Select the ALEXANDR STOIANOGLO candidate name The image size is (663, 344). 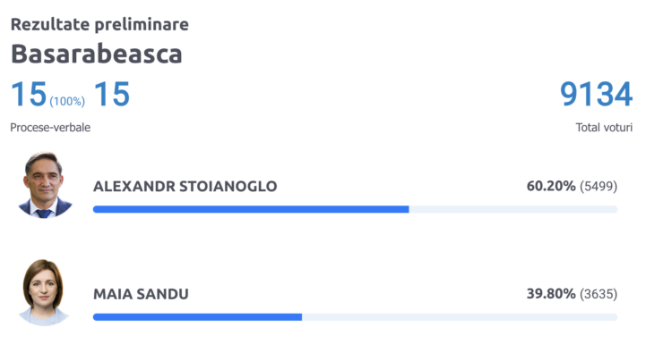tap(185, 187)
